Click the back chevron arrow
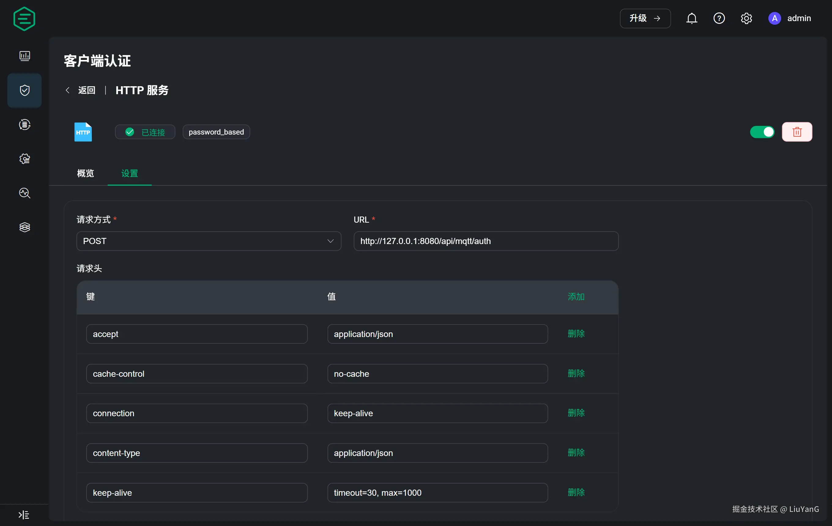This screenshot has width=832, height=526. click(x=68, y=90)
